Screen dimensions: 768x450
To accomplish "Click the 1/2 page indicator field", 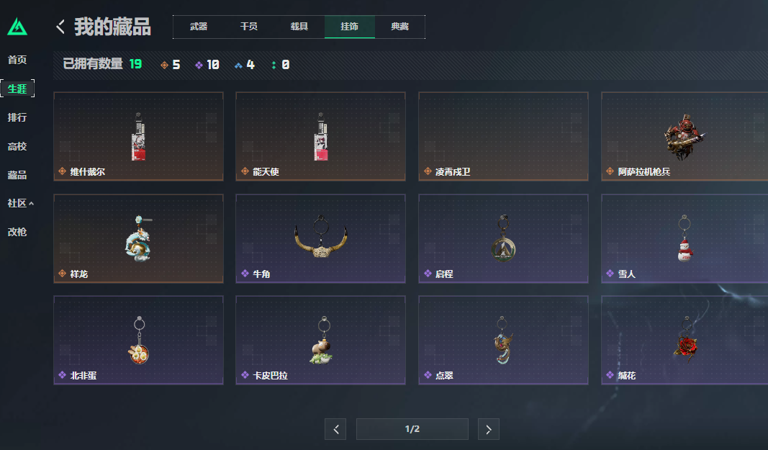I will [412, 429].
